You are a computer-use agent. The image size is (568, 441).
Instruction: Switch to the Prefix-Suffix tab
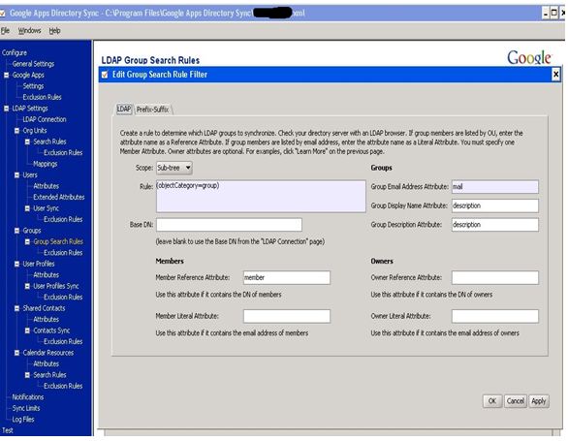pyautogui.click(x=152, y=110)
